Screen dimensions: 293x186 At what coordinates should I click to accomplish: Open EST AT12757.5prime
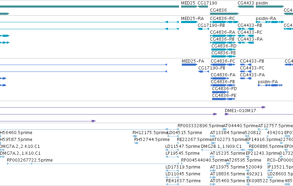pos(275,126)
